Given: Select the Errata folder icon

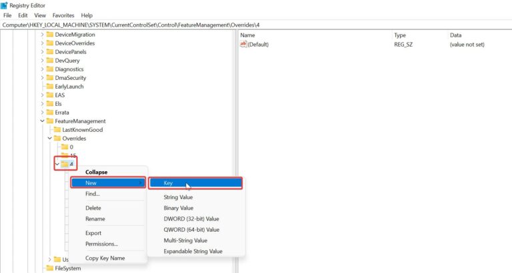Looking at the screenshot, I should point(49,113).
